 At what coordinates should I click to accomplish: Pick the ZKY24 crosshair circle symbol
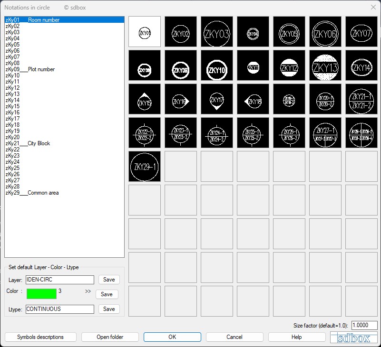(217, 132)
